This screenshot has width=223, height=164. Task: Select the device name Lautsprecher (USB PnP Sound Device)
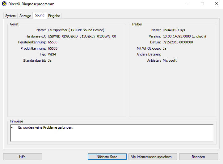coord(76,30)
